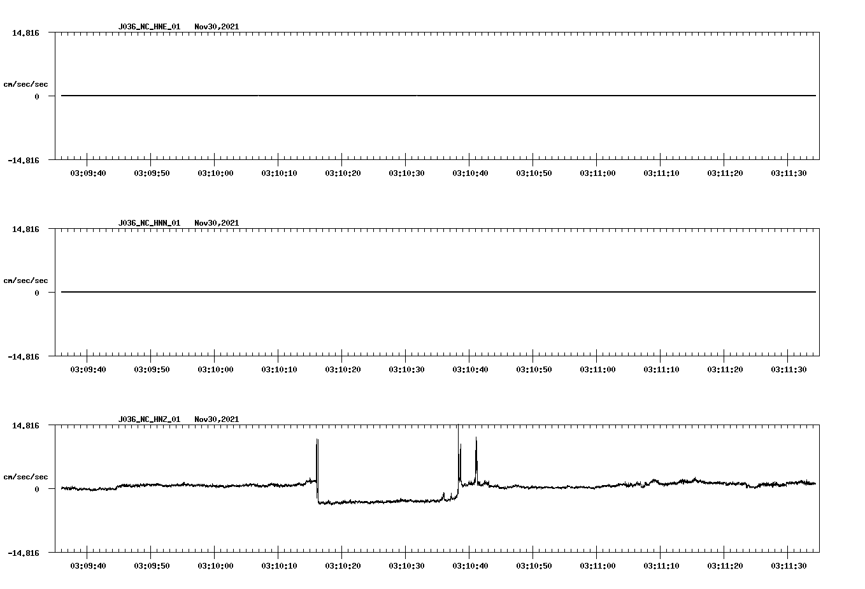This screenshot has width=865, height=589.
Task: Click the 03:11:30 time label on HNE plot
Action: pos(789,173)
